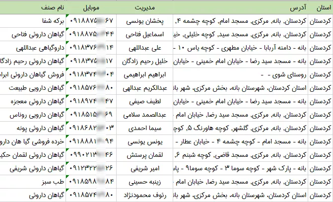Click mobile number in امیر شریفی row
333x202 pixels.
(91, 168)
